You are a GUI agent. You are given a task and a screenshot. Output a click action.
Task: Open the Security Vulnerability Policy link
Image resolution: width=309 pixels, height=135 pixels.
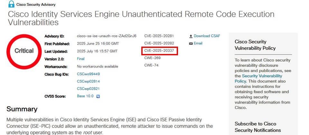(258, 78)
